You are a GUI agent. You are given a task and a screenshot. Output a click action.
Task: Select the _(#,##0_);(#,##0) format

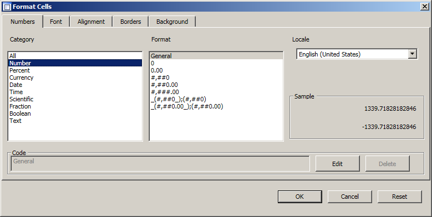tap(216, 99)
